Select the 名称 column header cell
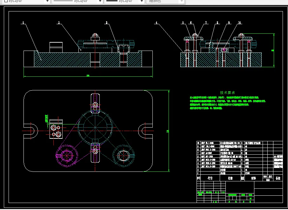 pos(230,178)
